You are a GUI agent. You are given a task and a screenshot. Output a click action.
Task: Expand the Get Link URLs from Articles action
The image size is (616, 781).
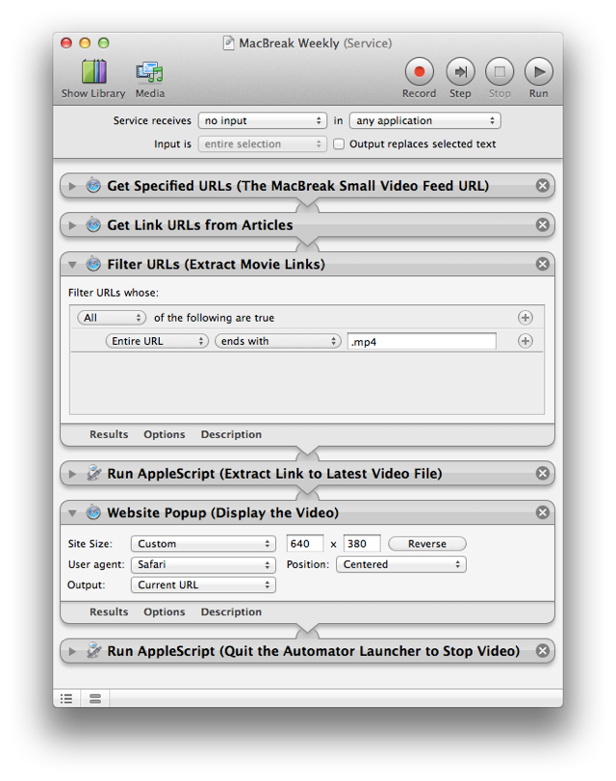[x=73, y=225]
